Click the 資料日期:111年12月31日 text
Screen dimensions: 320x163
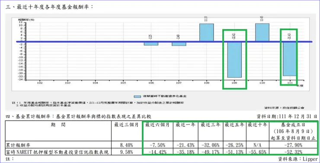tap(287, 117)
